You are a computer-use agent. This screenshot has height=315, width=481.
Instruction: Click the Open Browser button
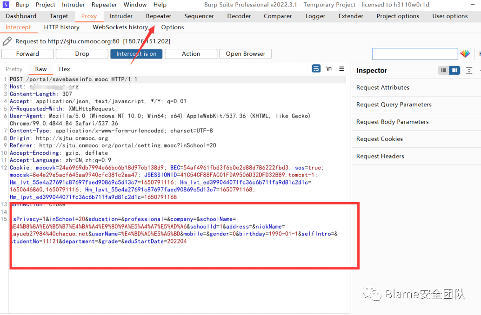(246, 53)
